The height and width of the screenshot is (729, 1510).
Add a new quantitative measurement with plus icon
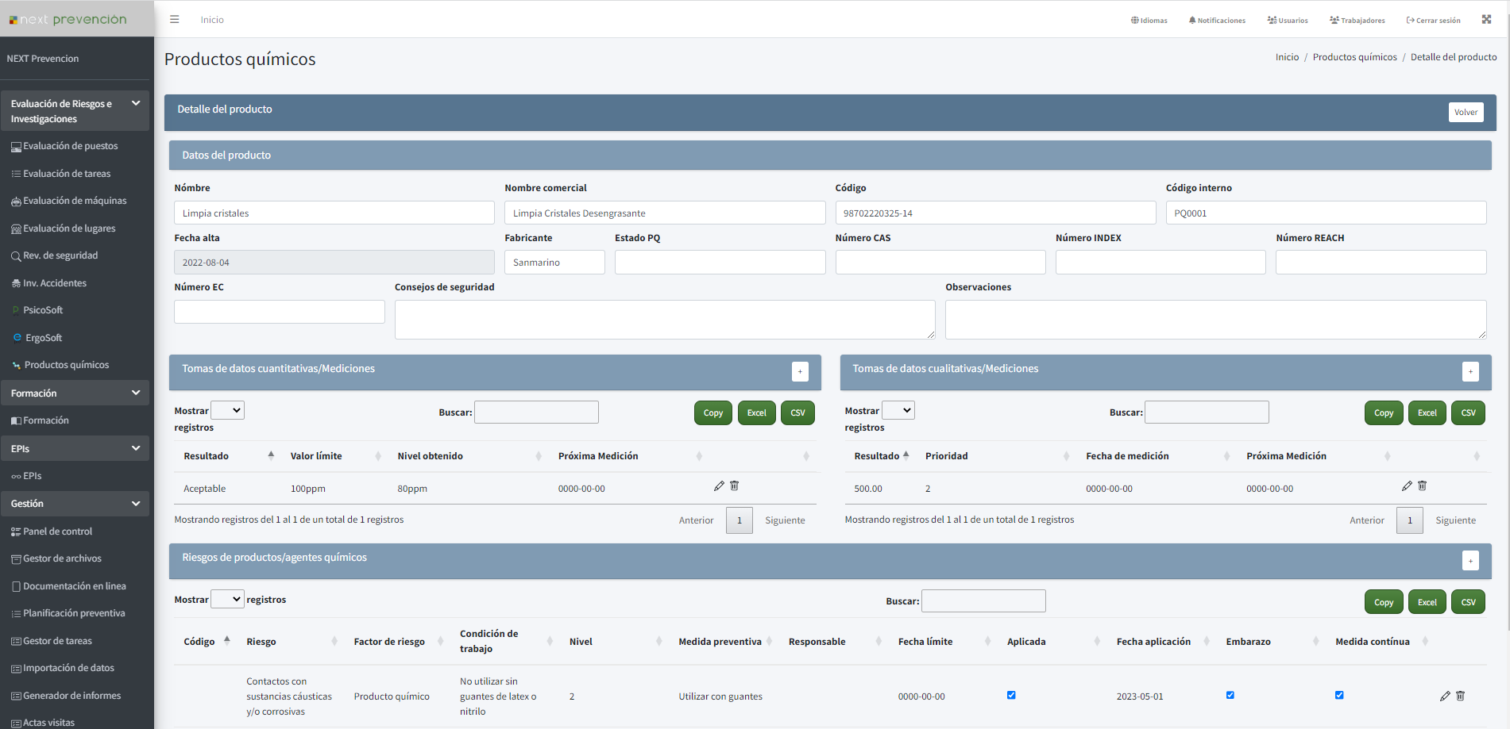pos(800,371)
